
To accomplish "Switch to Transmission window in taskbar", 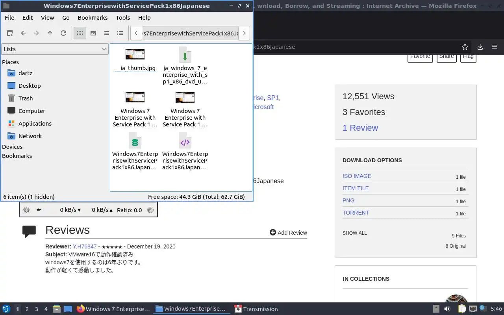I will [256, 309].
